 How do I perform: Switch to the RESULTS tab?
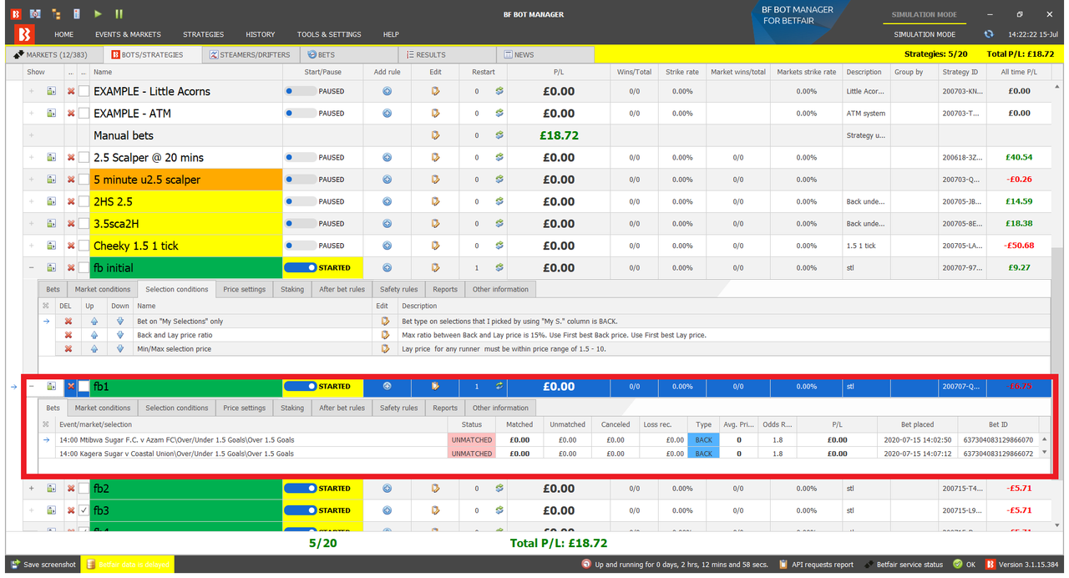point(446,54)
